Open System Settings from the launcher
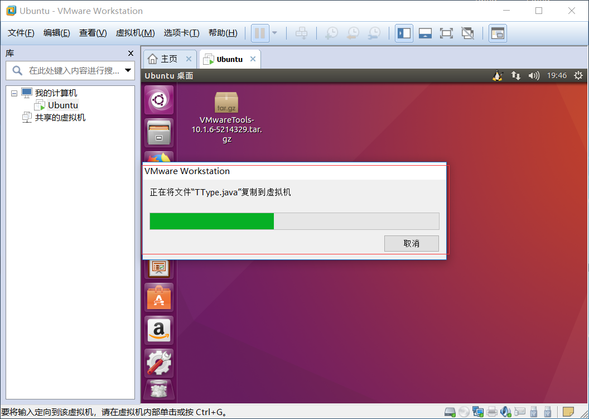 (159, 363)
